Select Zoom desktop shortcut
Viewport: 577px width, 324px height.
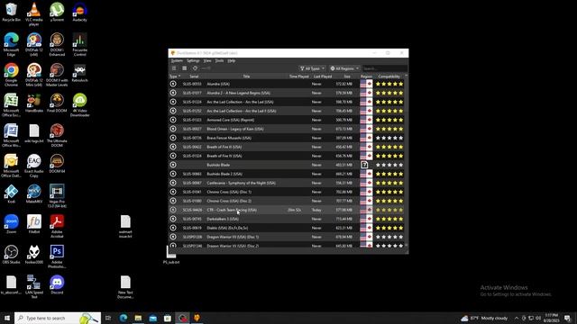tap(11, 224)
